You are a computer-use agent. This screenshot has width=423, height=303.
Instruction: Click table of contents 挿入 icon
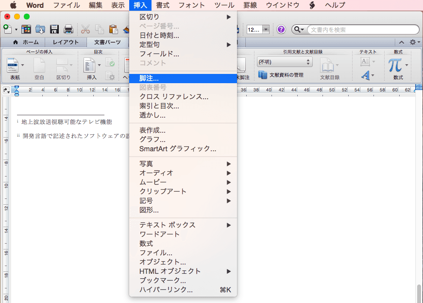pyautogui.click(x=89, y=65)
